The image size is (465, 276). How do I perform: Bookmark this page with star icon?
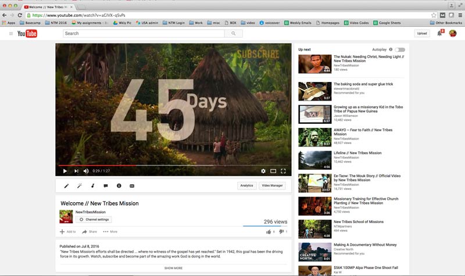[x=434, y=15]
